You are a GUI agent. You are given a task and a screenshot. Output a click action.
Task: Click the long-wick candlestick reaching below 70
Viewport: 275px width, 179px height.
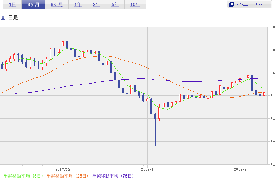[155, 129]
